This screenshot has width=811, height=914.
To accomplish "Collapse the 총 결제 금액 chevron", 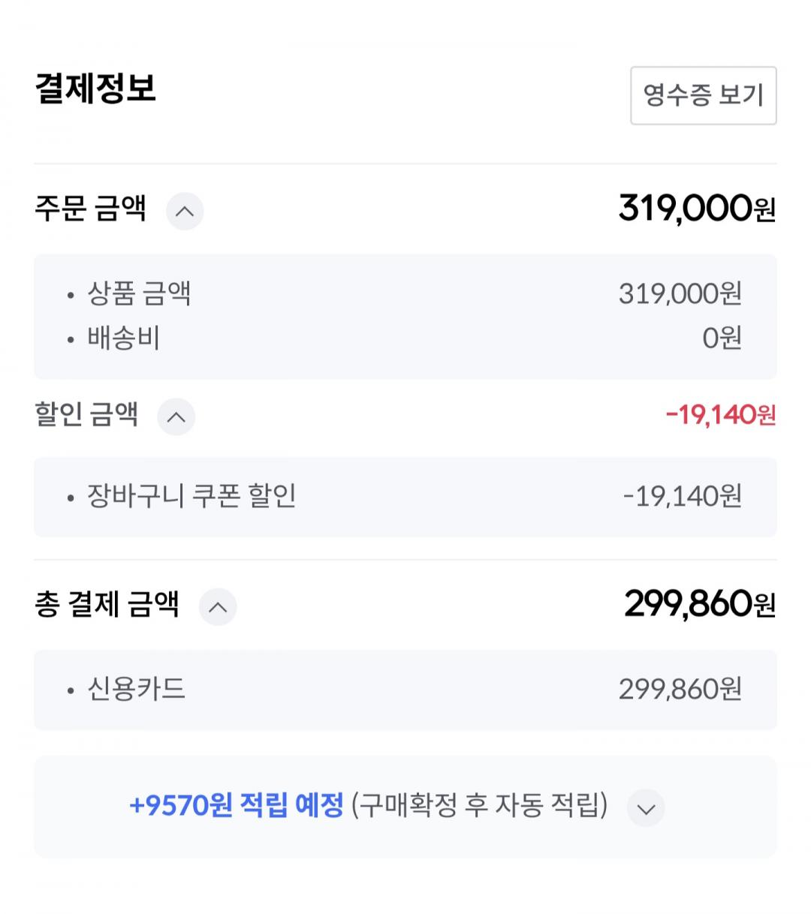I will point(218,607).
